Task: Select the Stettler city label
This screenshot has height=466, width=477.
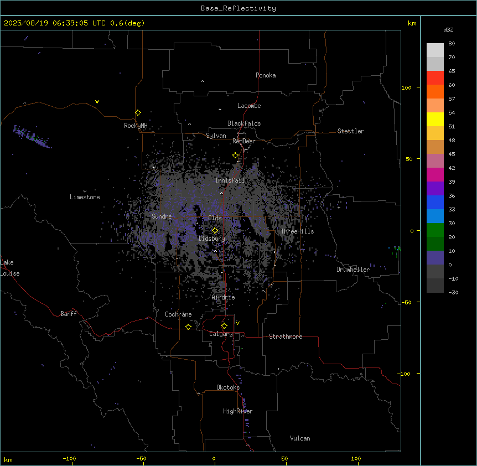Action: point(351,131)
